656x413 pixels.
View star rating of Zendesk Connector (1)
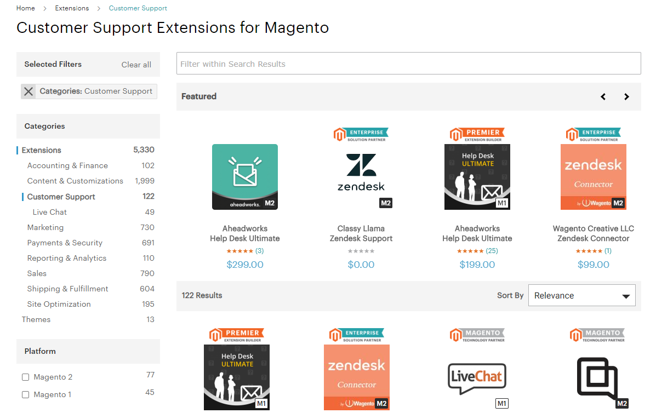(x=589, y=251)
